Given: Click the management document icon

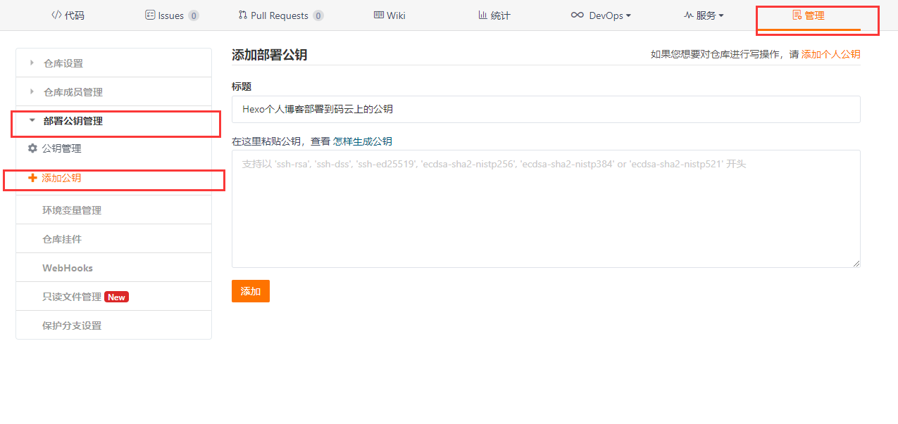Looking at the screenshot, I should click(797, 15).
